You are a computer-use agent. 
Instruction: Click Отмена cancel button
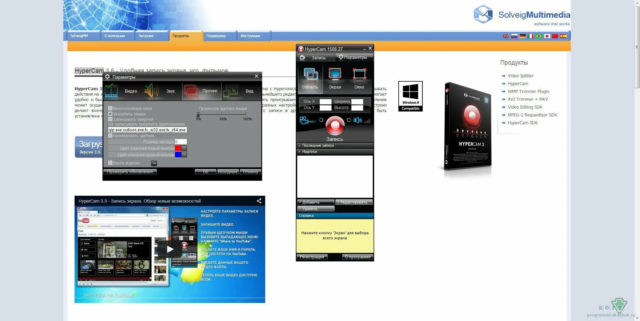pyautogui.click(x=251, y=172)
